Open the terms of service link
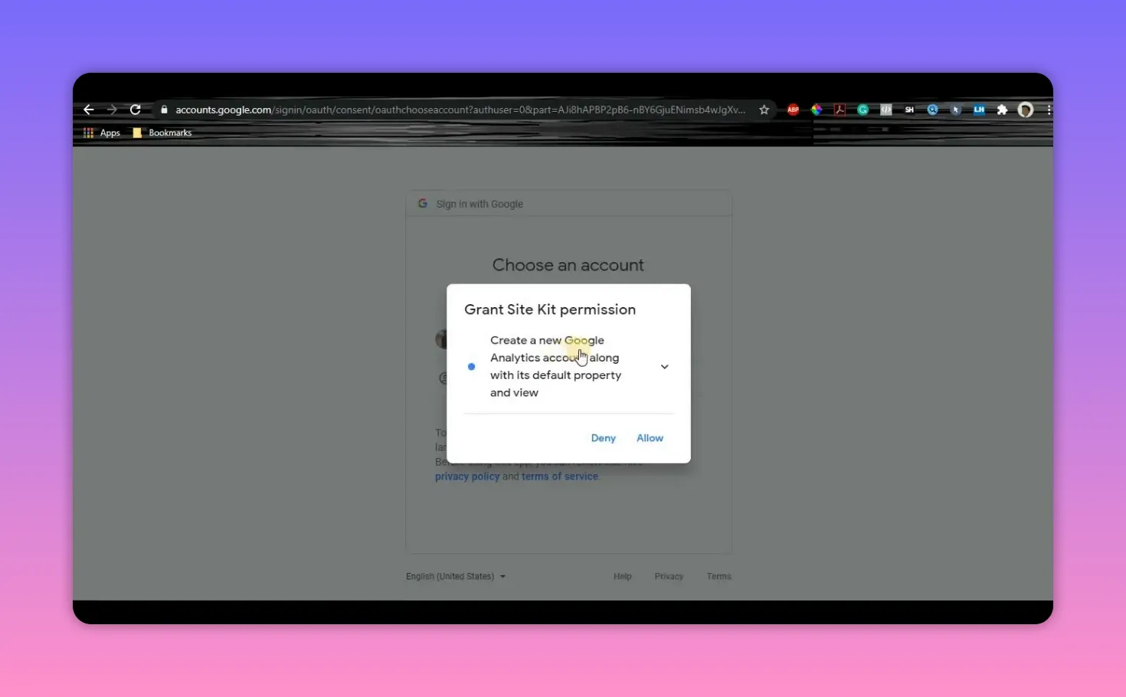 [560, 476]
